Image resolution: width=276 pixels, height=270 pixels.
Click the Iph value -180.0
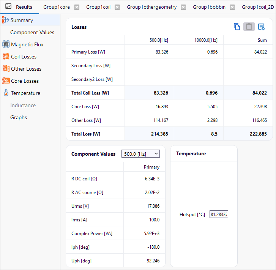point(153,247)
